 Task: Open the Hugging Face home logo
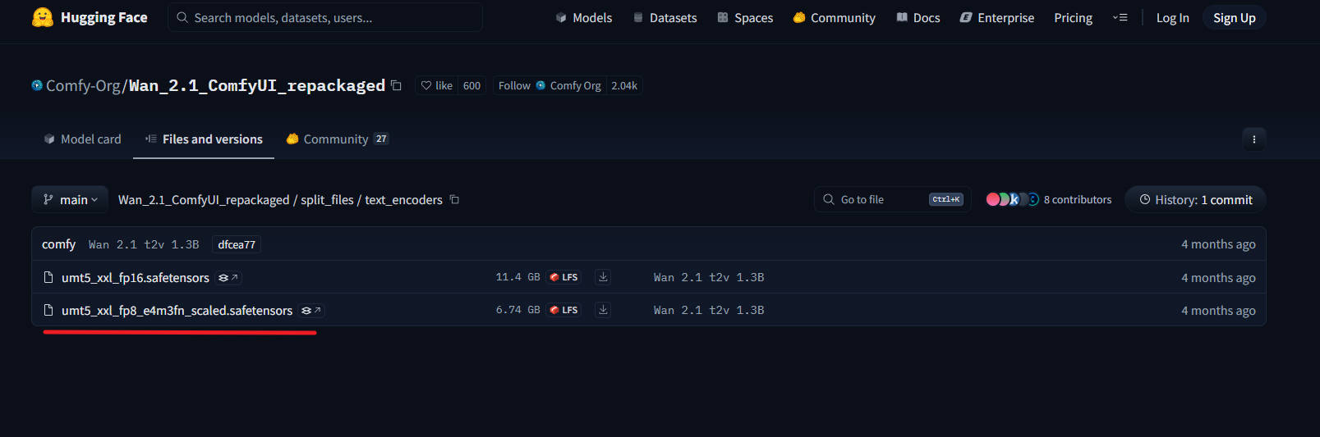click(90, 17)
